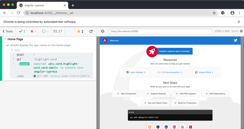Click the Next Steps heading
Viewport: 244px width, 129px height.
click(x=170, y=83)
